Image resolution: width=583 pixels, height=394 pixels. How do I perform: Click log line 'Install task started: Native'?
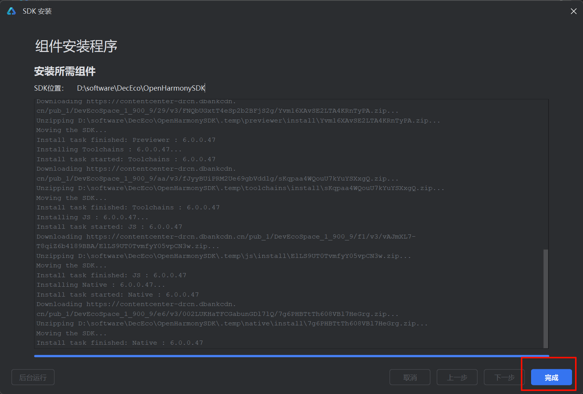(x=118, y=295)
